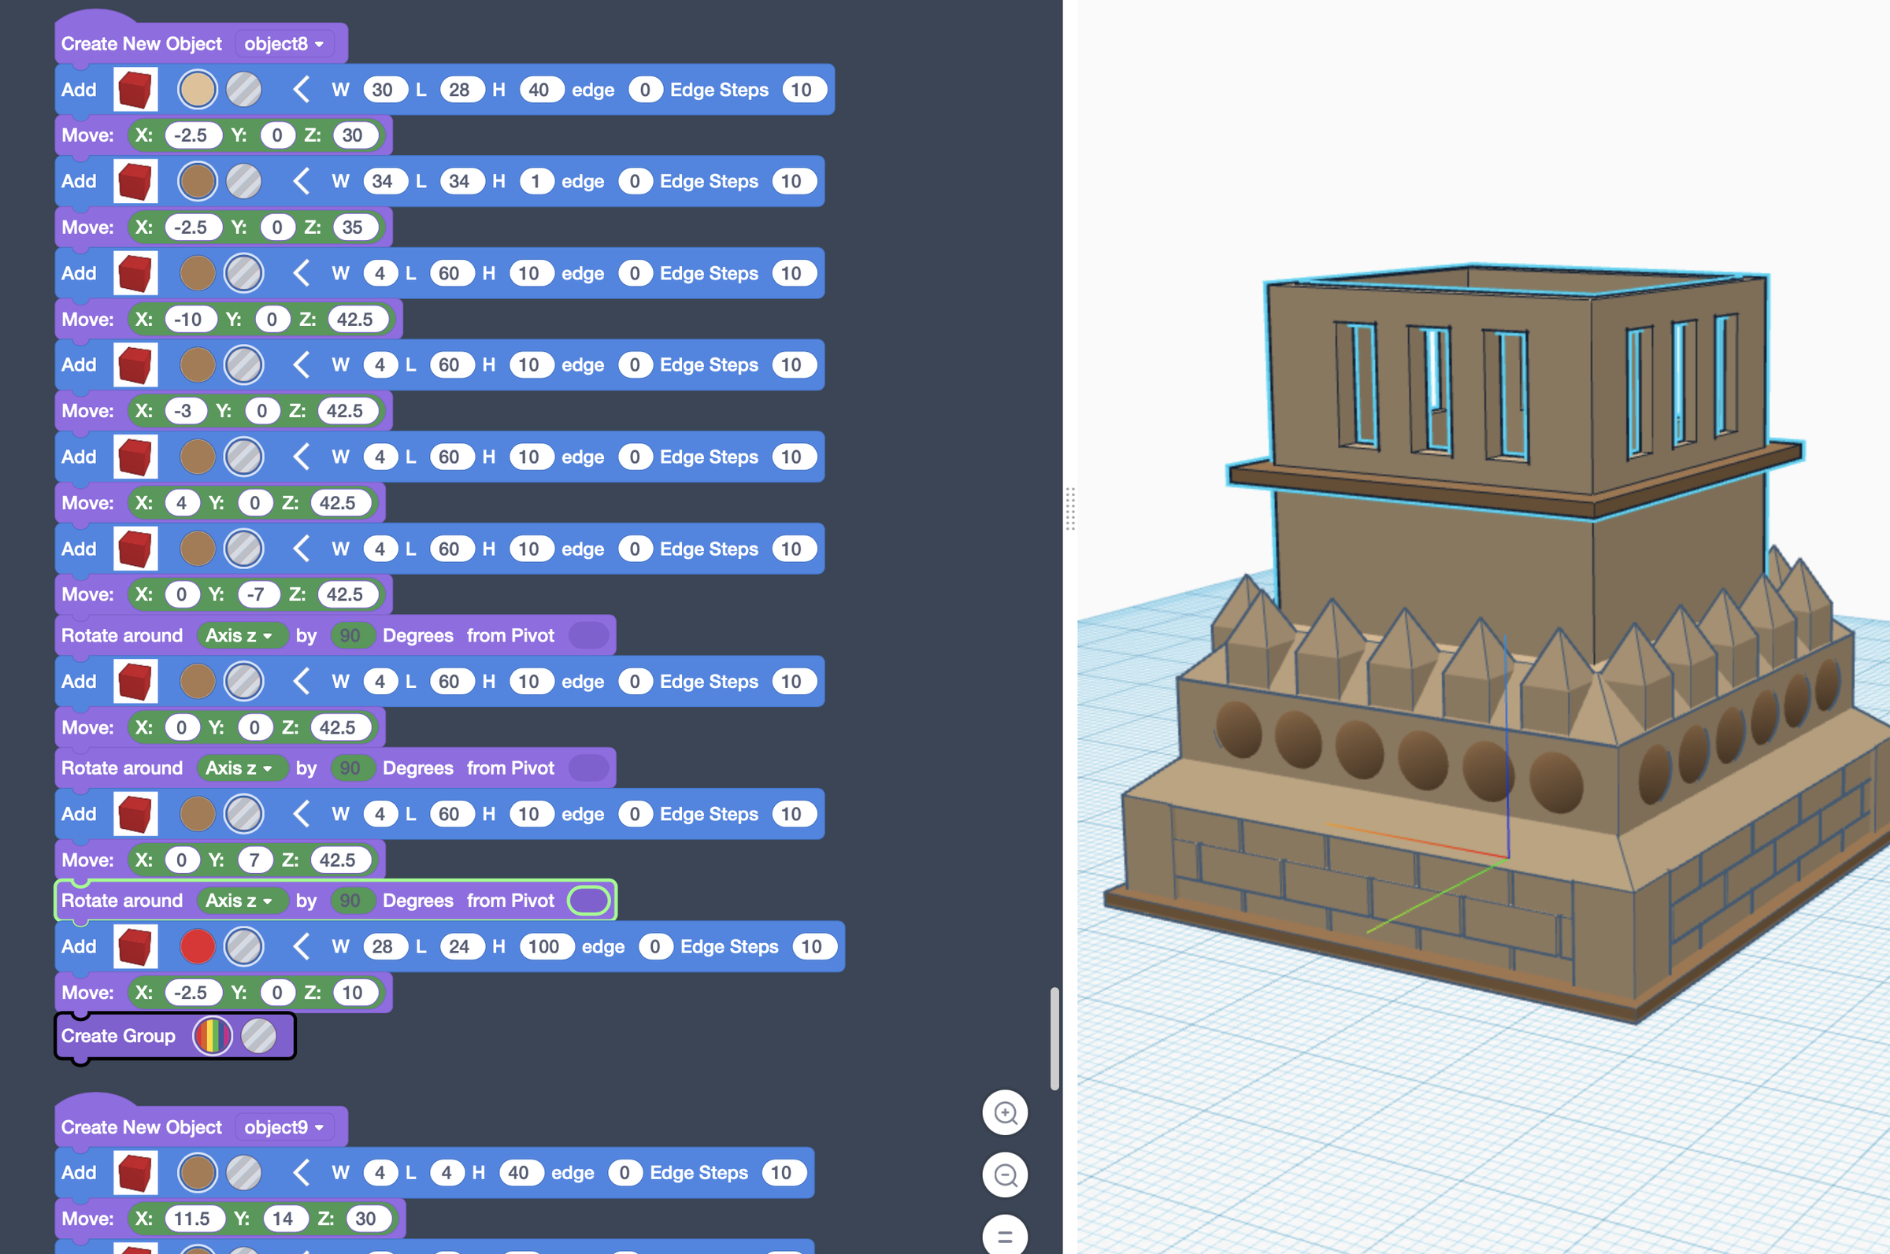Click the red color swatch in the tall 100-height Add block
The height and width of the screenshot is (1254, 1890).
[198, 946]
